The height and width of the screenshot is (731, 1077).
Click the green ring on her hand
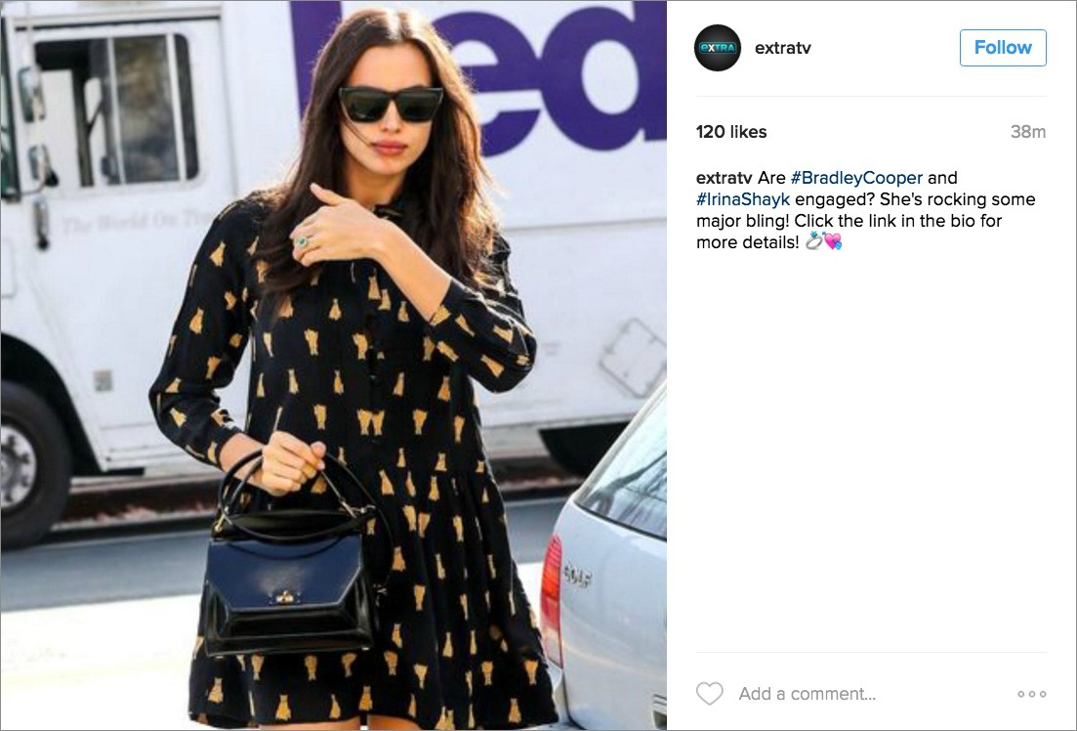(x=303, y=241)
